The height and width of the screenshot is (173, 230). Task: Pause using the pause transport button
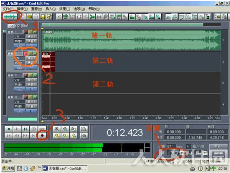(25, 129)
